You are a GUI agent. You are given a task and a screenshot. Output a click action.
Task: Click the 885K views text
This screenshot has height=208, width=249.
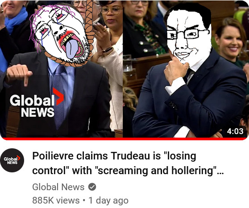(56, 200)
